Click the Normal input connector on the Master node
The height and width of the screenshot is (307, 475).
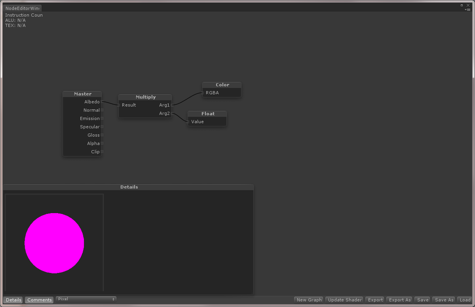coord(102,110)
